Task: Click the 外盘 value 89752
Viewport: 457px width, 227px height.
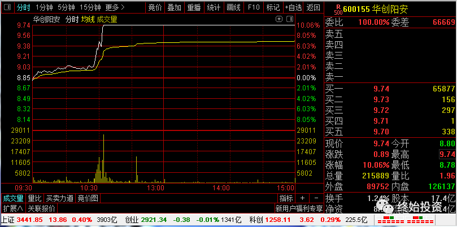Action: (x=378, y=186)
